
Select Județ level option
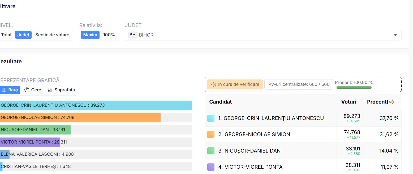23,35
